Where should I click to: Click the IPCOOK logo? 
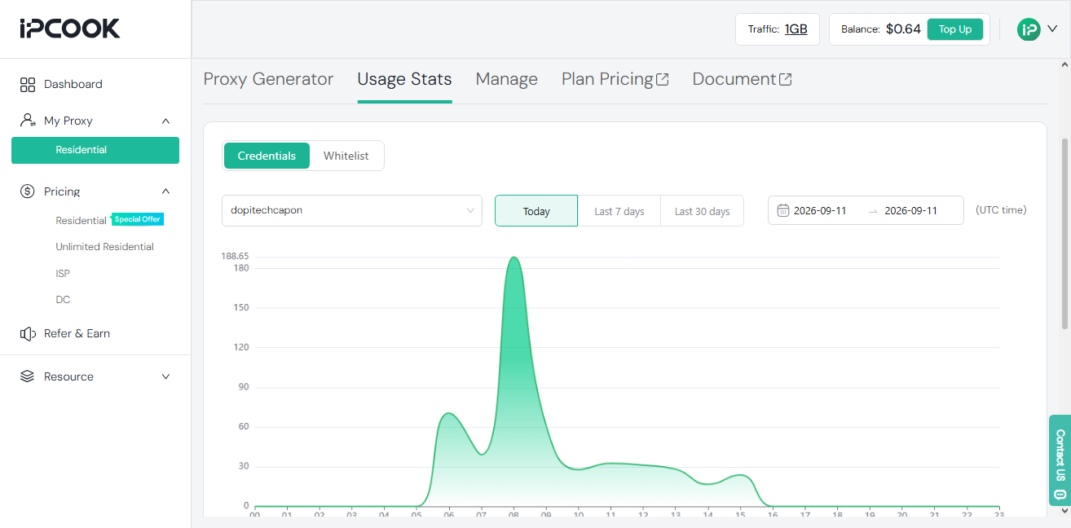click(70, 29)
